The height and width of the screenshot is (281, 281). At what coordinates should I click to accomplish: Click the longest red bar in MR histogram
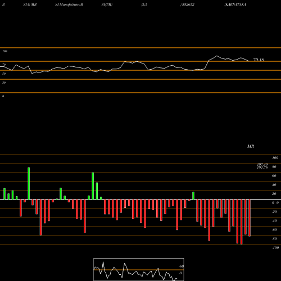coord(241,222)
